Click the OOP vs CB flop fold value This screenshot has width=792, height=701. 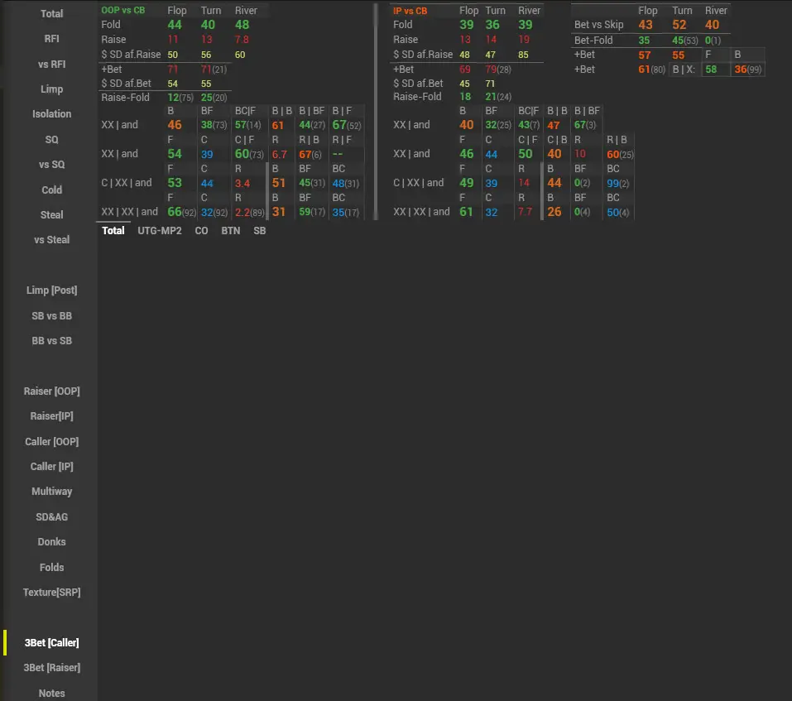pyautogui.click(x=175, y=25)
